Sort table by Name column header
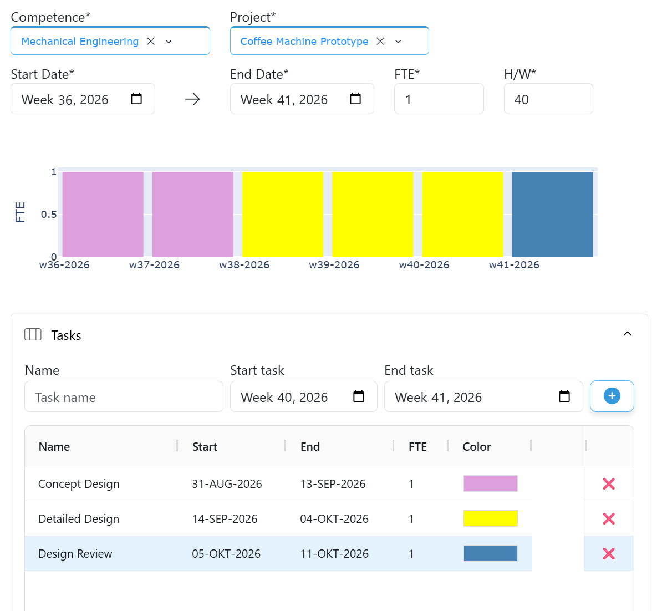Viewport: 652px width, 611px height. (x=54, y=447)
